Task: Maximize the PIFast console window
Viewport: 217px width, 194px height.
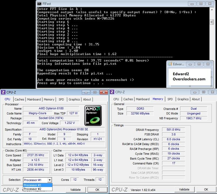Action: tap(201, 4)
